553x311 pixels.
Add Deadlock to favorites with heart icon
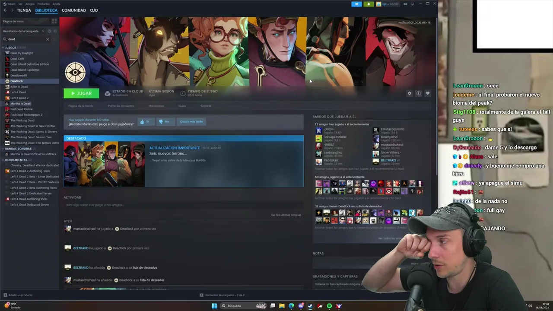[428, 93]
